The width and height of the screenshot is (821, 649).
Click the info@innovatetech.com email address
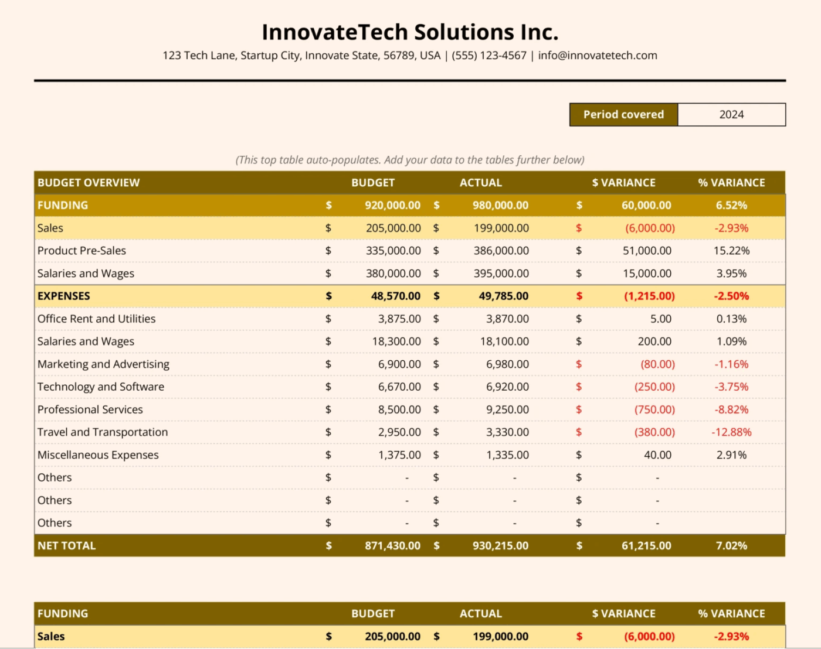pos(598,56)
